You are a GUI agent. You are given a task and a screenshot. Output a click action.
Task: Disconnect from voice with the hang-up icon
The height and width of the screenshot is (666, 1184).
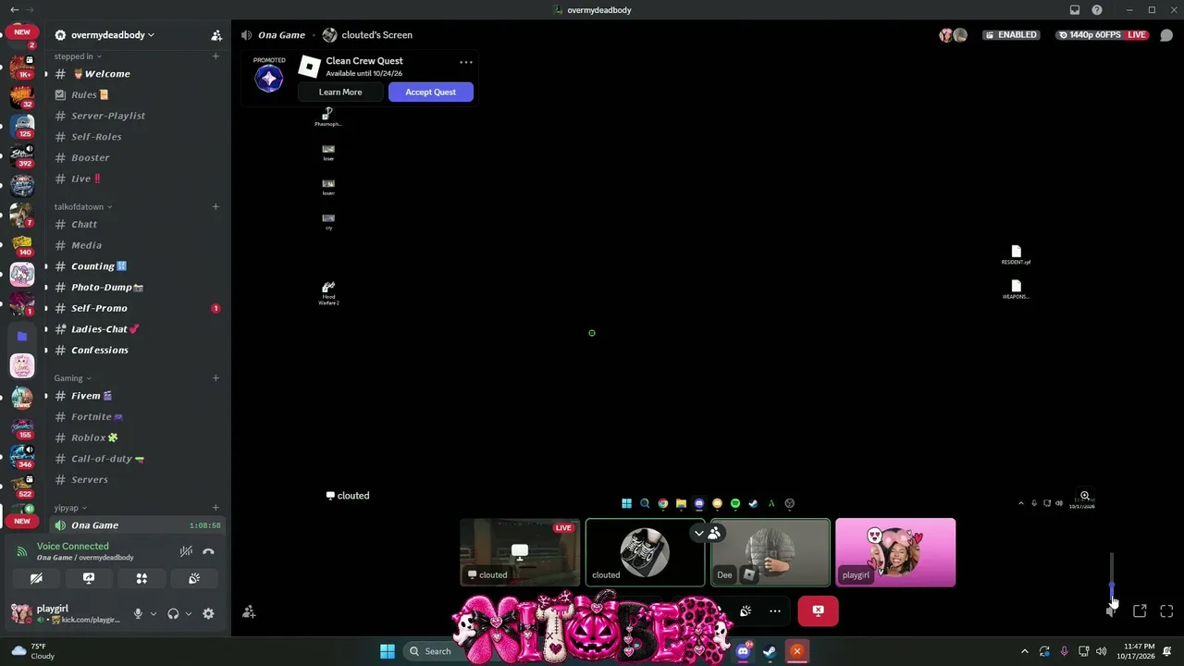[x=208, y=551]
